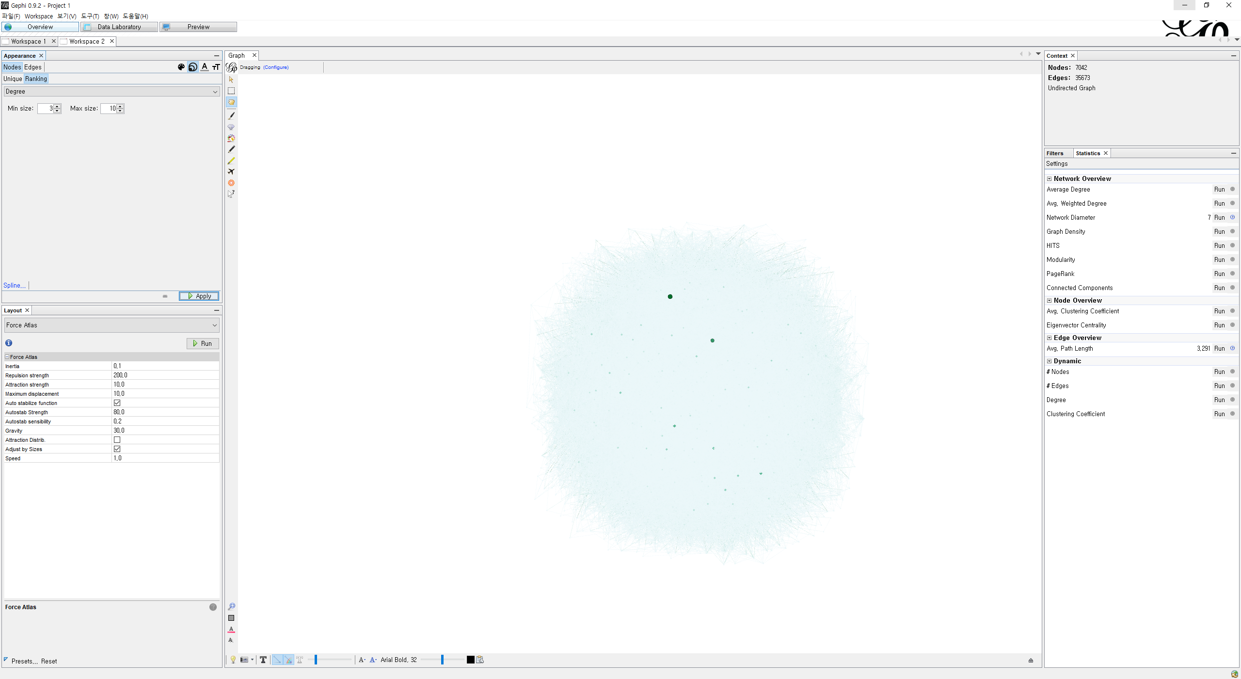Click the black label color swatch
The width and height of the screenshot is (1241, 679).
pos(470,660)
